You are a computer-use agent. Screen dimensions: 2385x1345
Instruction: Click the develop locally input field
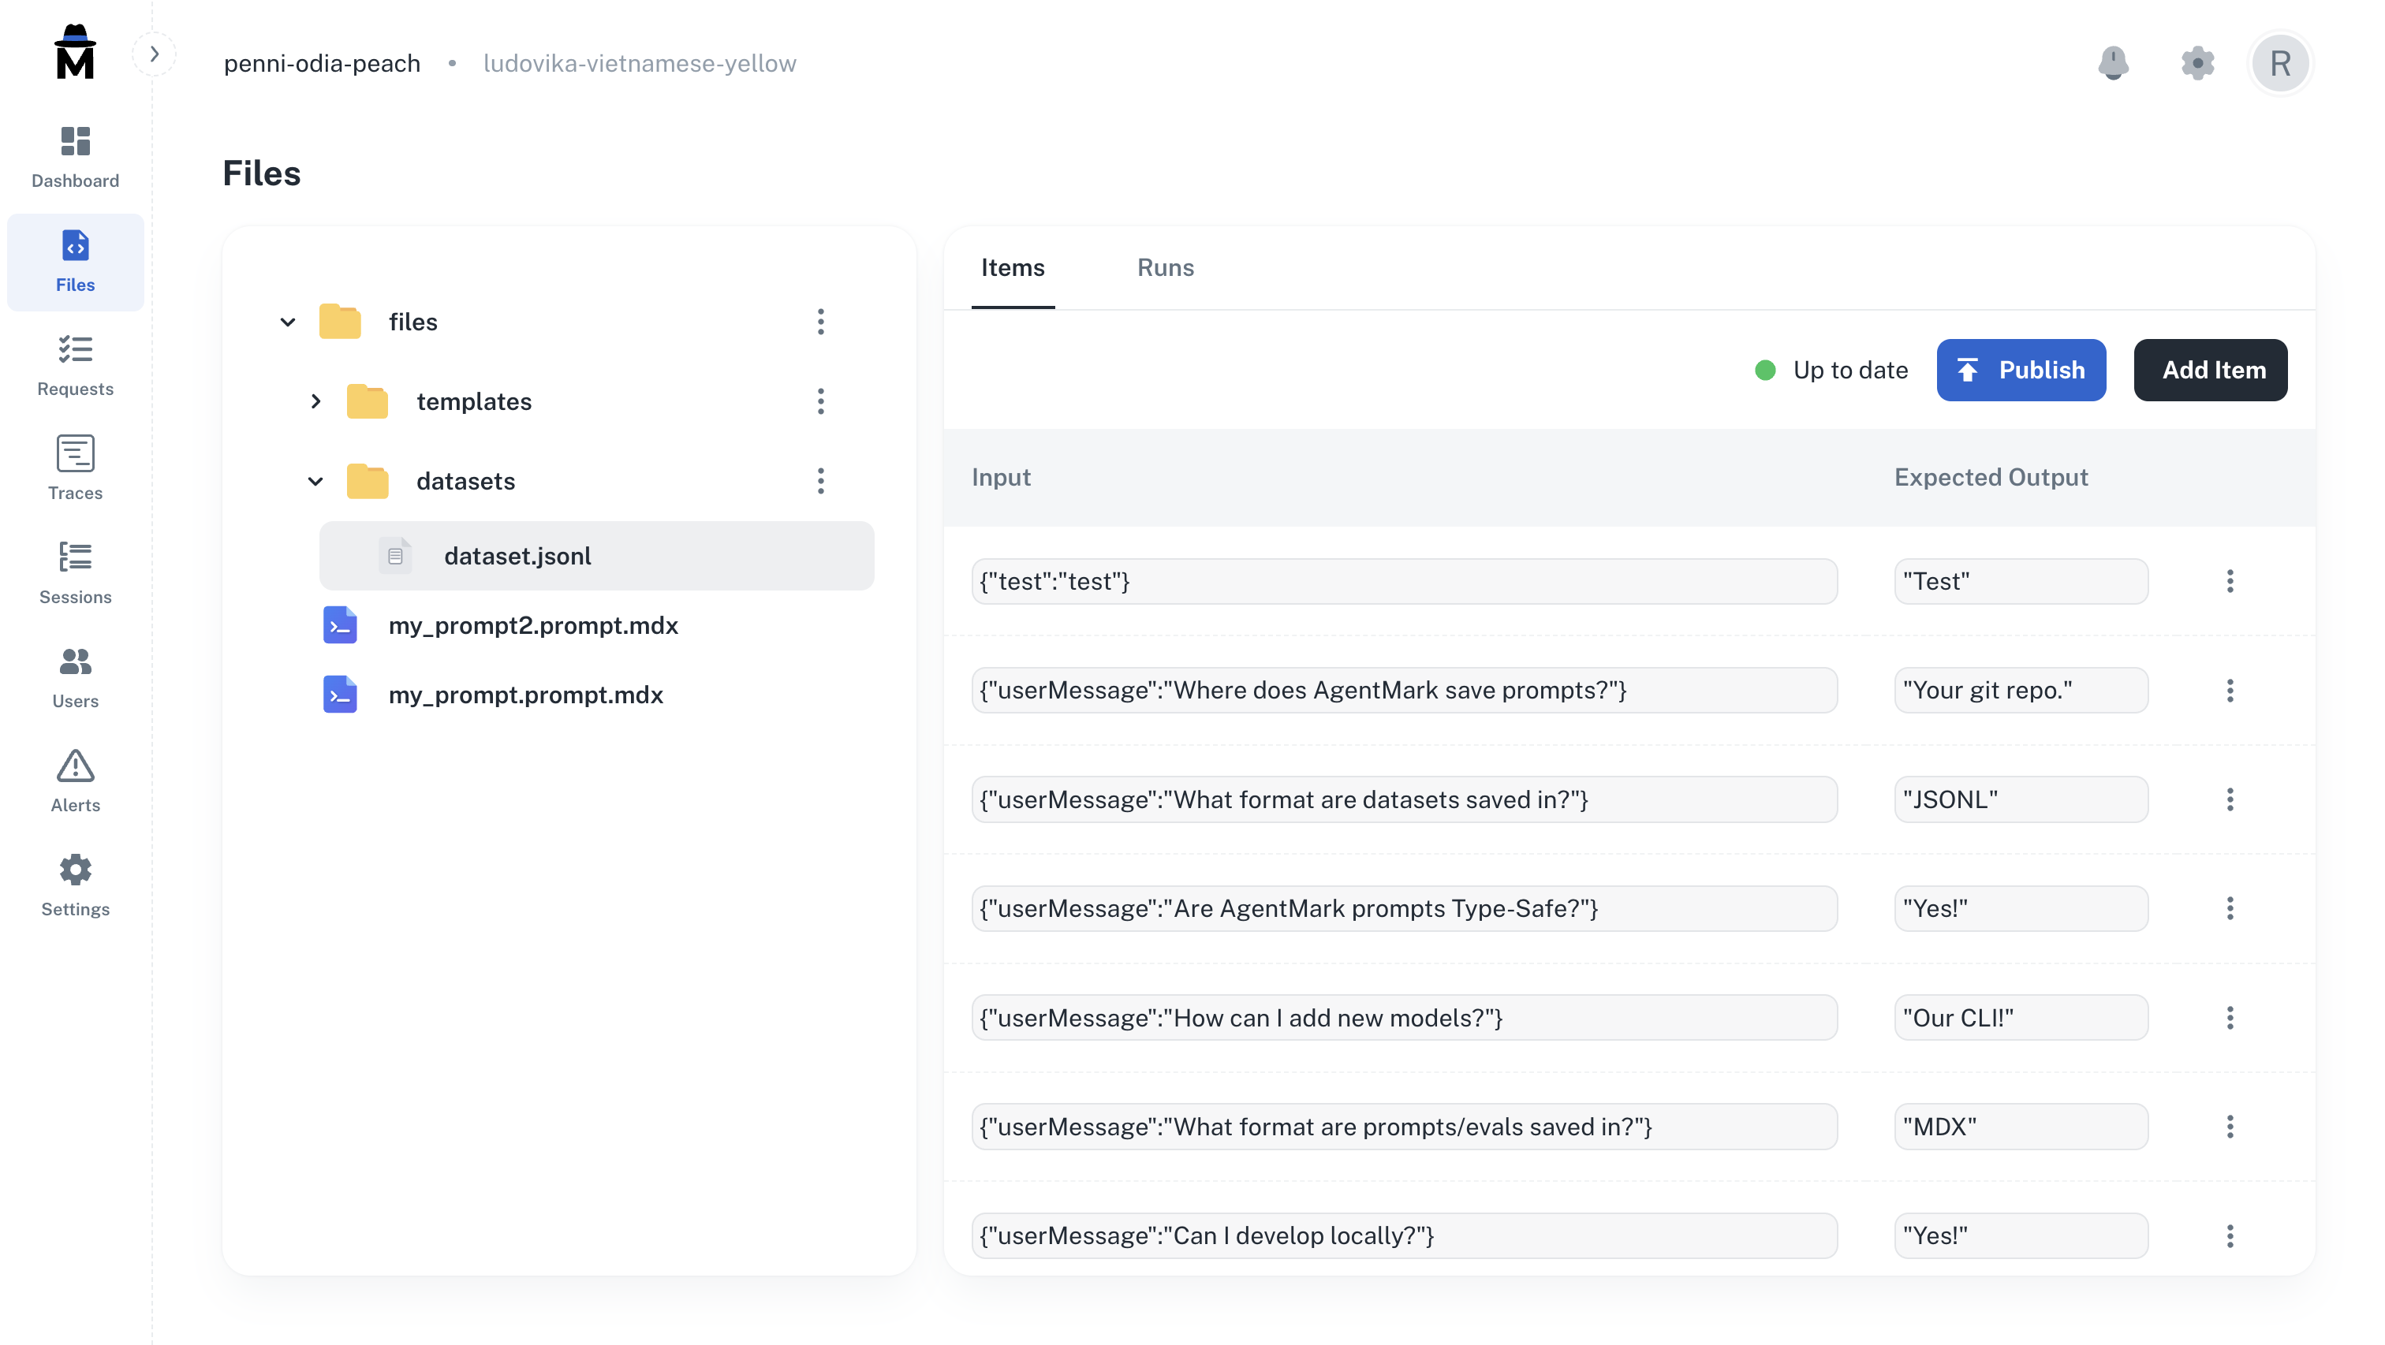click(1404, 1237)
